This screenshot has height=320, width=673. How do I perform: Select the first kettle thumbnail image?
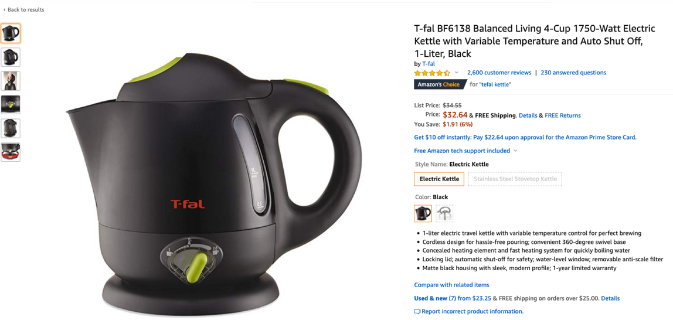click(x=11, y=33)
